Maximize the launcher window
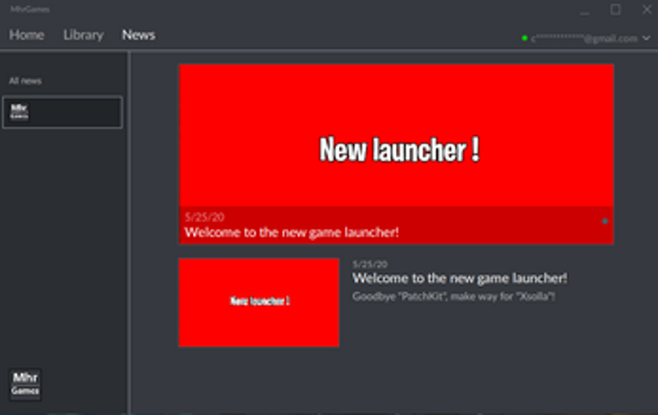The image size is (658, 415). pyautogui.click(x=615, y=10)
